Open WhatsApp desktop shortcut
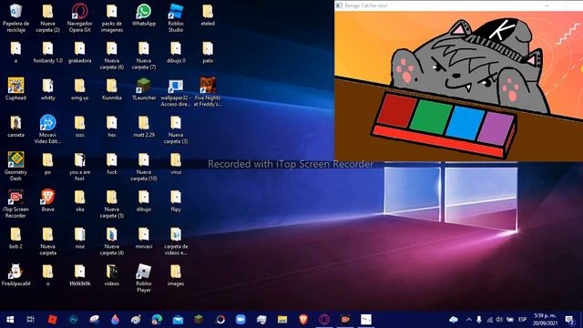Viewport: 583px width, 328px height. (144, 15)
